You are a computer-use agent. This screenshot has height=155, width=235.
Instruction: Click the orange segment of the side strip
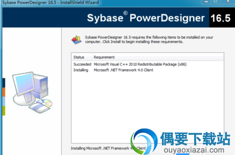pos(4,92)
